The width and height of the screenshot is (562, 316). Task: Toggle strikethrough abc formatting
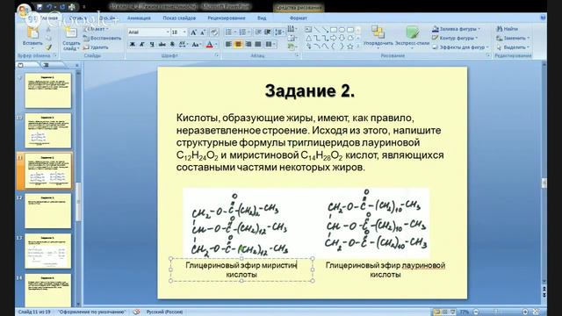162,45
